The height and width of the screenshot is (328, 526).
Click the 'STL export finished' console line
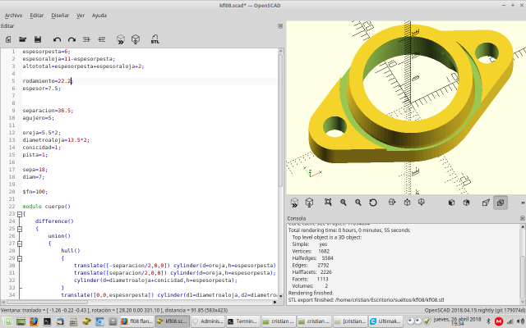tap(366, 300)
